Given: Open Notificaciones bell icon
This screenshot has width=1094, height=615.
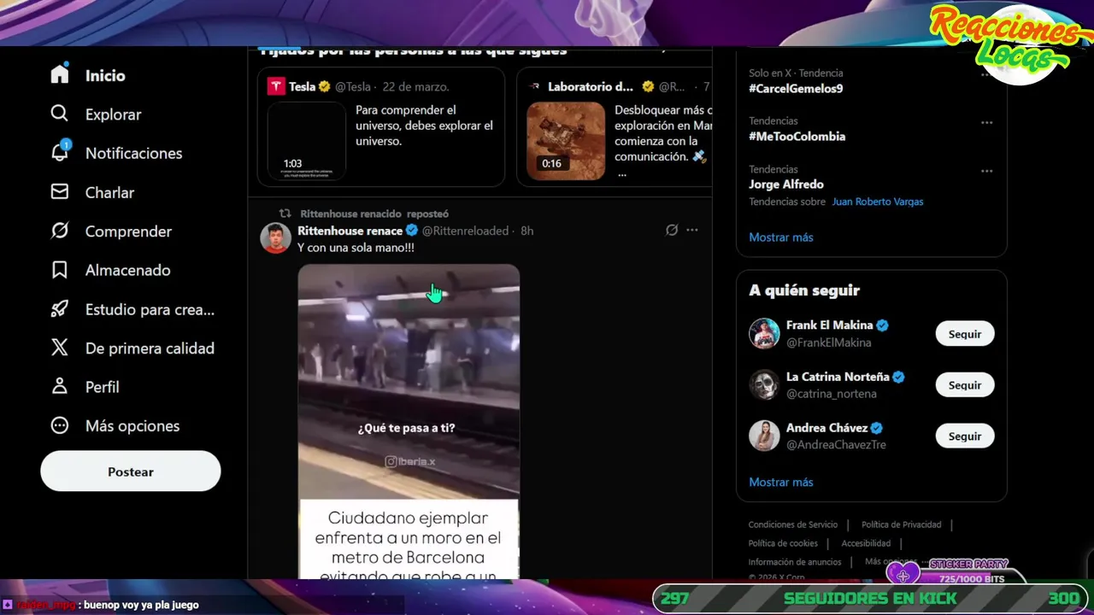Looking at the screenshot, I should tap(59, 152).
